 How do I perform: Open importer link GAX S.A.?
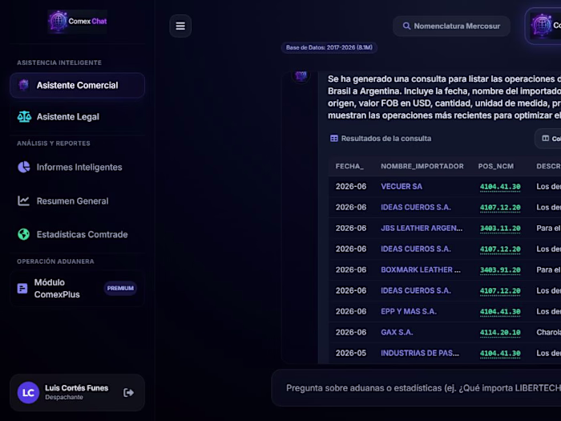point(397,332)
